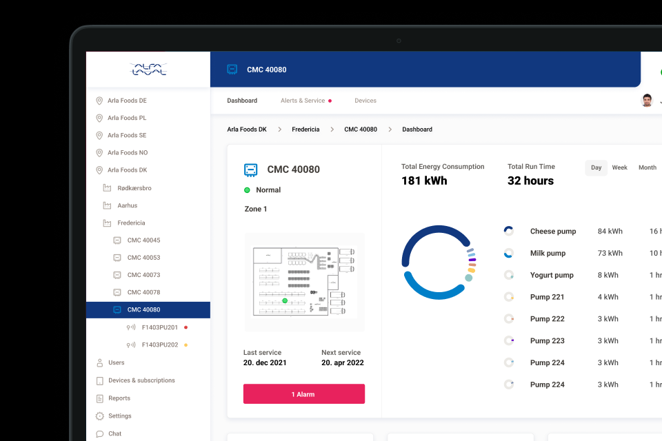The image size is (662, 441).
Task: Click factory icon beside Aarhus
Action: tap(108, 205)
